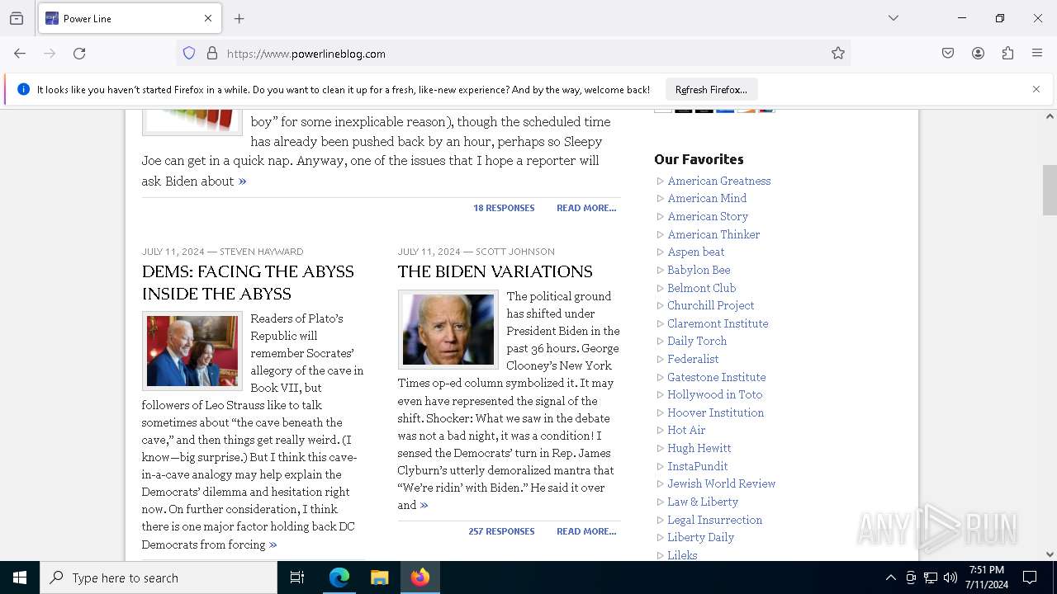This screenshot has width=1057, height=594.
Task: Visit Daily Torch link
Action: 697,341
